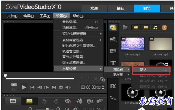This screenshot has height=110, width=175.
Task: Expand Smart Proxy Manager (智能代理管理器) submenu
Action: click(x=79, y=34)
